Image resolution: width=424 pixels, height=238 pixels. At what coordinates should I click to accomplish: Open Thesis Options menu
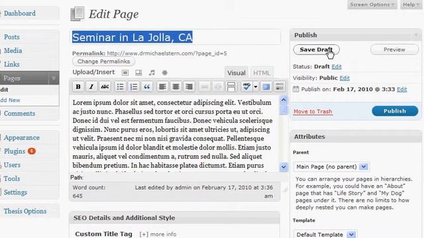coord(25,212)
